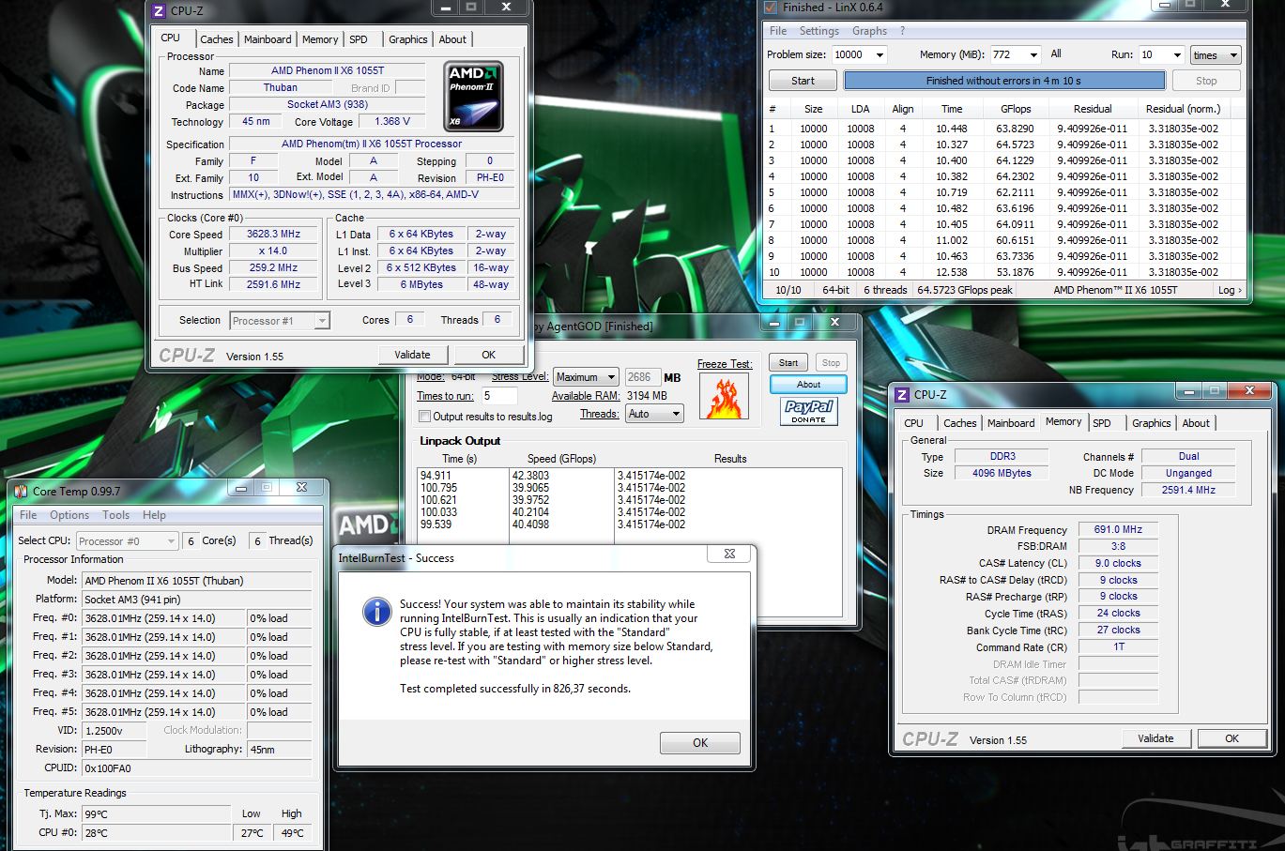This screenshot has height=851, width=1285.
Task: Close the IntelBurnTest Success dialog
Action: point(729,555)
